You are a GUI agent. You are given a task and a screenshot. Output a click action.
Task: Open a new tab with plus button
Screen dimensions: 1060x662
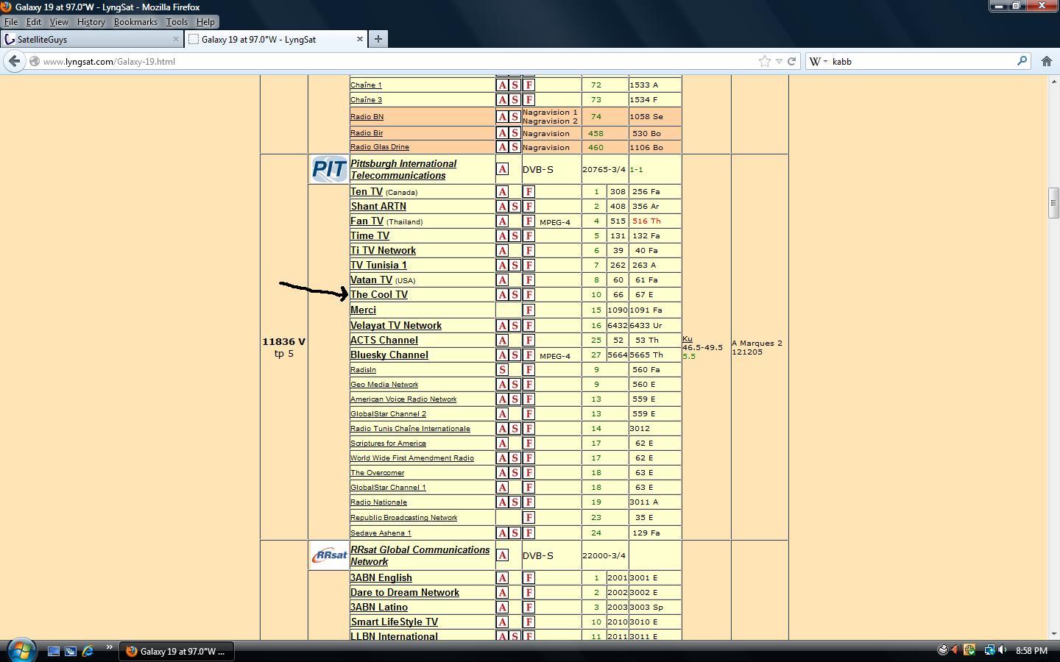378,39
